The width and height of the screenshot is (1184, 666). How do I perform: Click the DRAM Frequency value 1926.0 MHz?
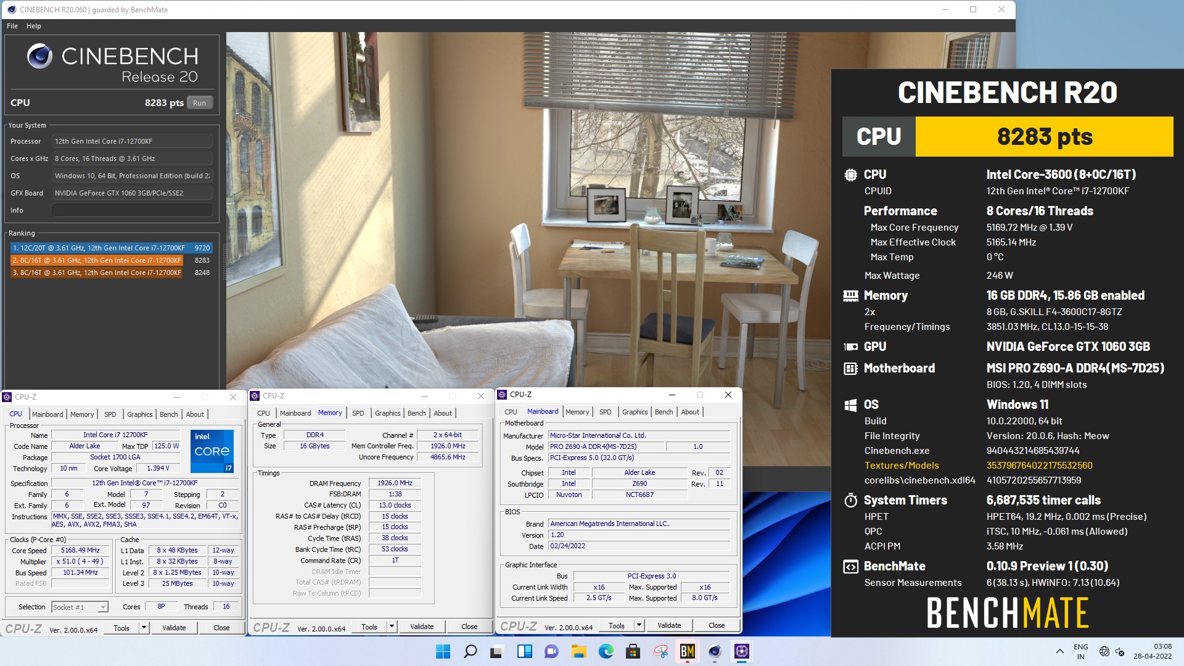395,483
